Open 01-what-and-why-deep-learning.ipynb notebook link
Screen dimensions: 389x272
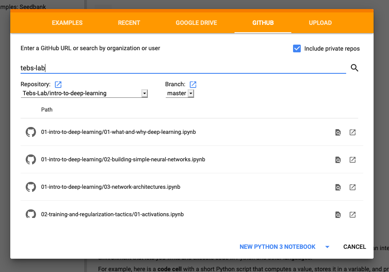click(x=118, y=132)
